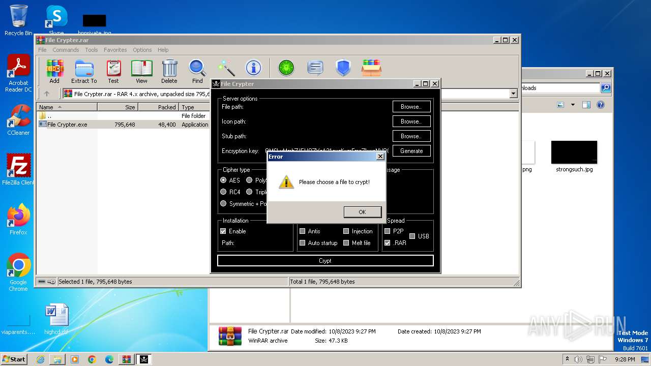This screenshot has height=366, width=651.
Task: Open Explorer help question icon
Action: (x=601, y=105)
